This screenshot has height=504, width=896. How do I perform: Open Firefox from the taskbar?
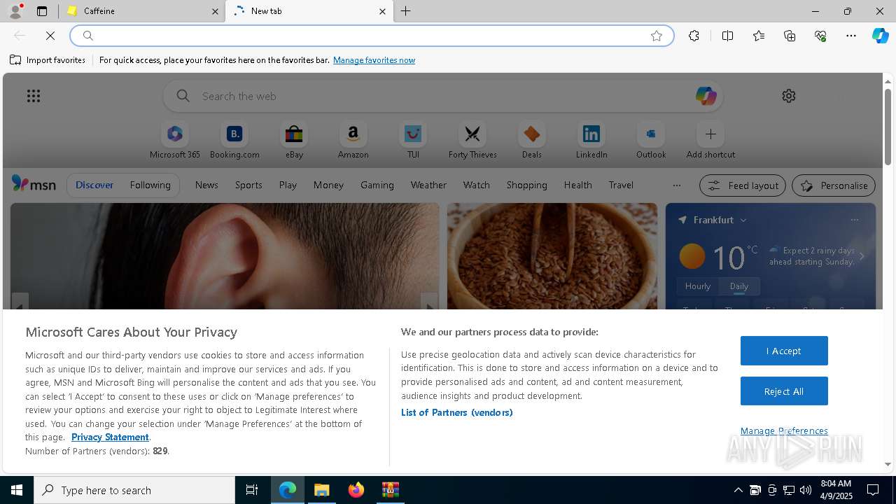pos(356,490)
